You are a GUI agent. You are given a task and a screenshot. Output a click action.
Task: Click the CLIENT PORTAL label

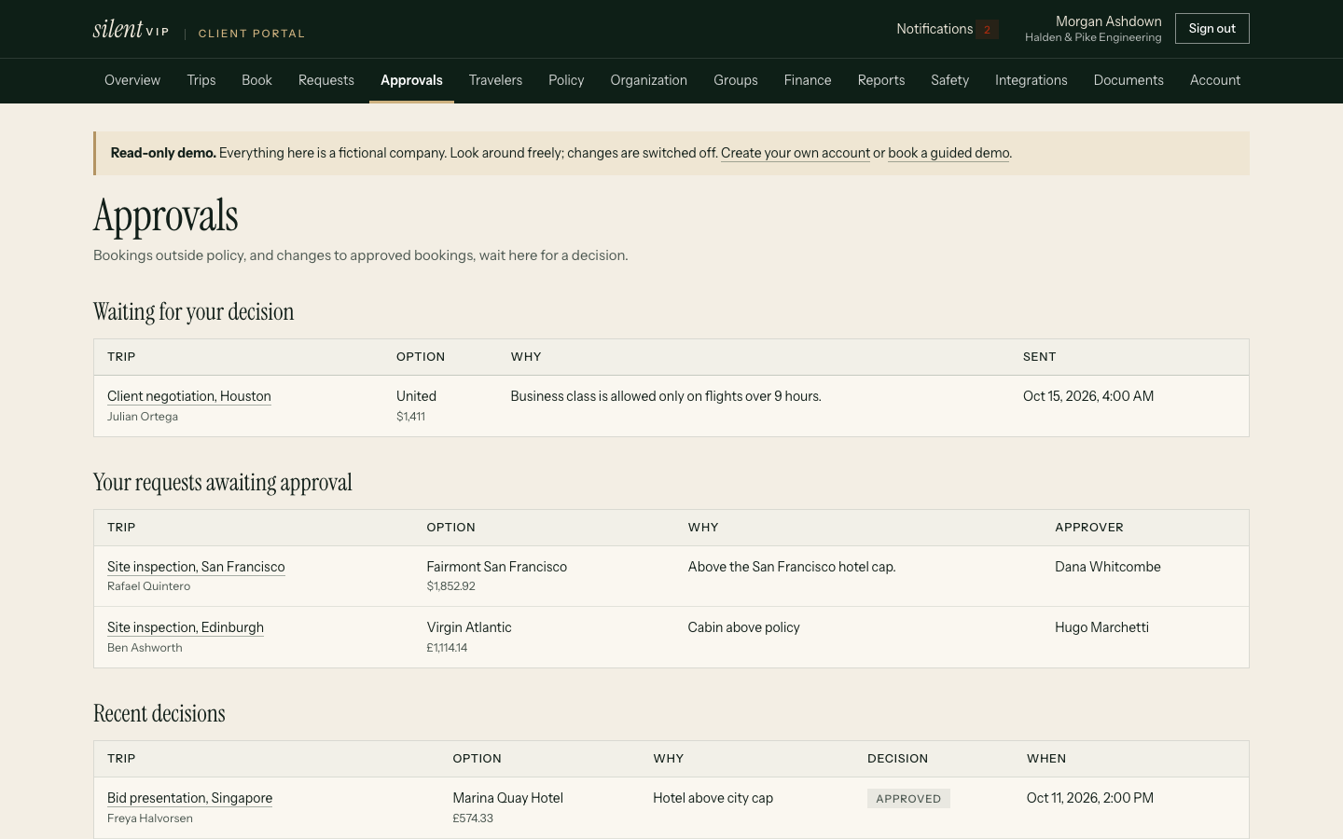click(252, 34)
